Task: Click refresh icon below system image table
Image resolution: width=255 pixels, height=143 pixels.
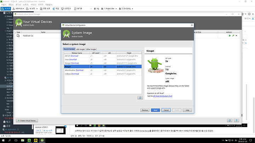Action: (140, 98)
